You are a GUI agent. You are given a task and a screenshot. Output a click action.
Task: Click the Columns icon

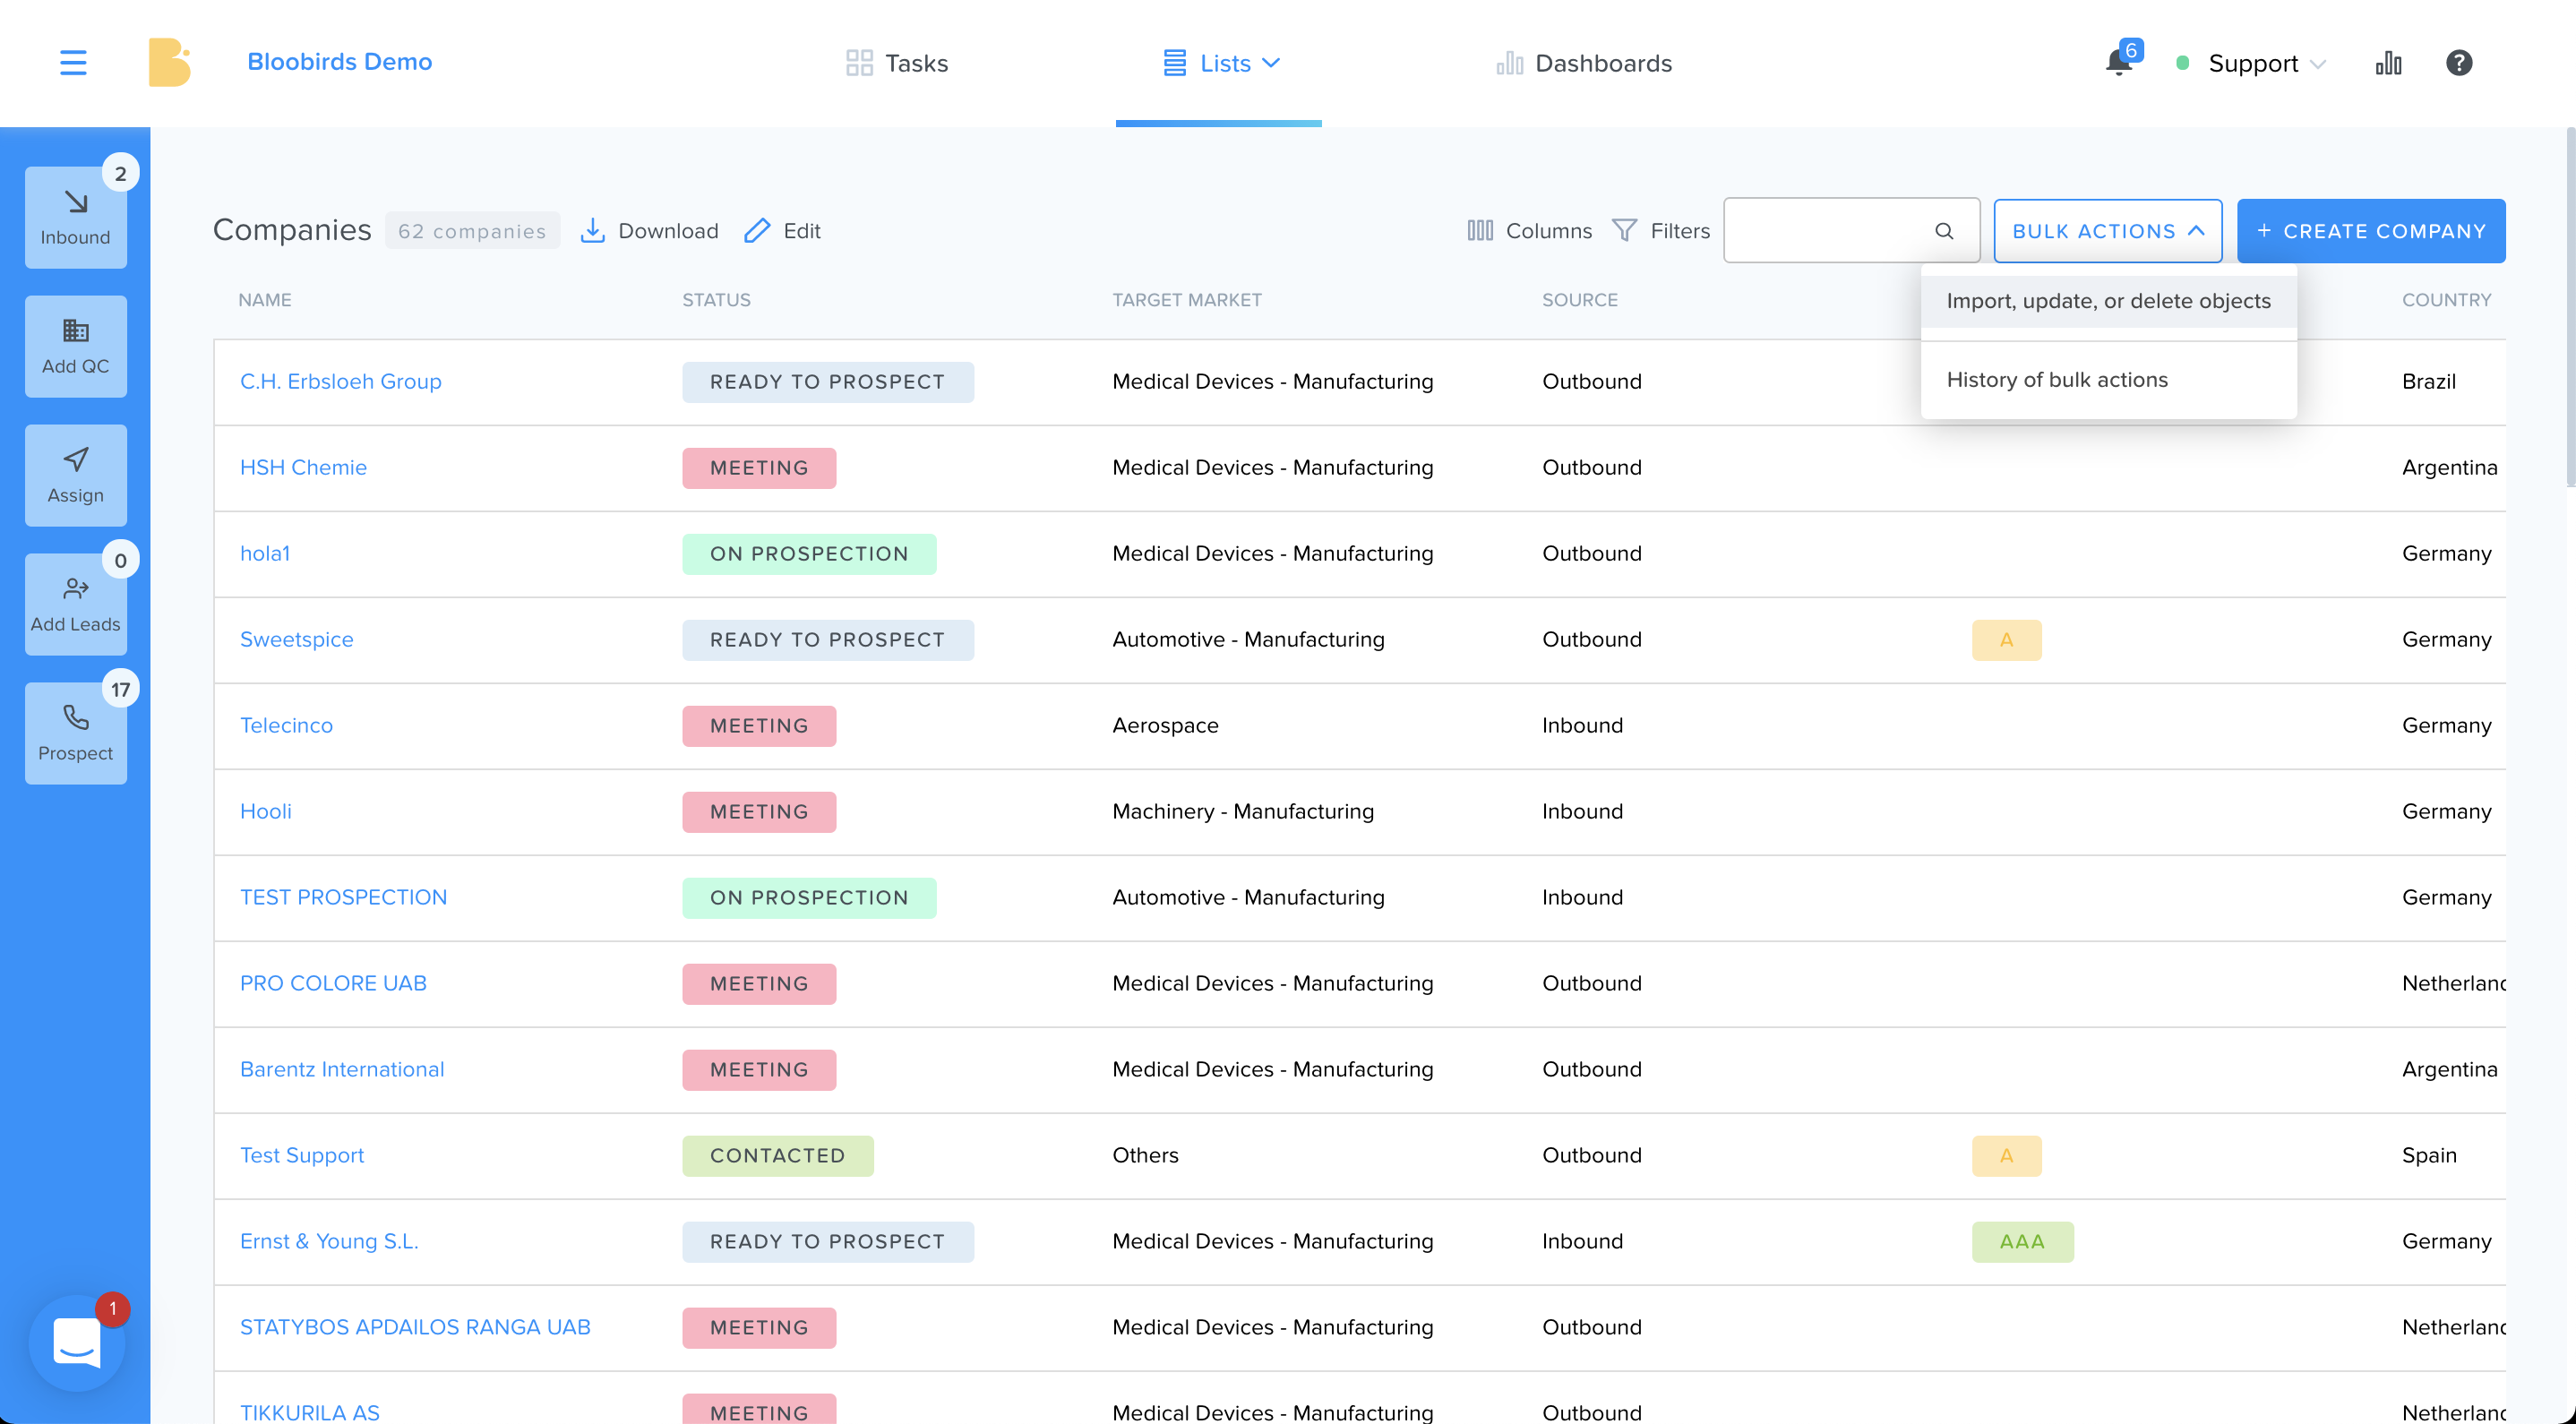tap(1480, 231)
